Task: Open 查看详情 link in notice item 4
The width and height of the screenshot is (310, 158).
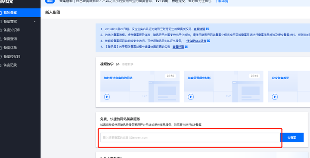Action: (x=178, y=47)
